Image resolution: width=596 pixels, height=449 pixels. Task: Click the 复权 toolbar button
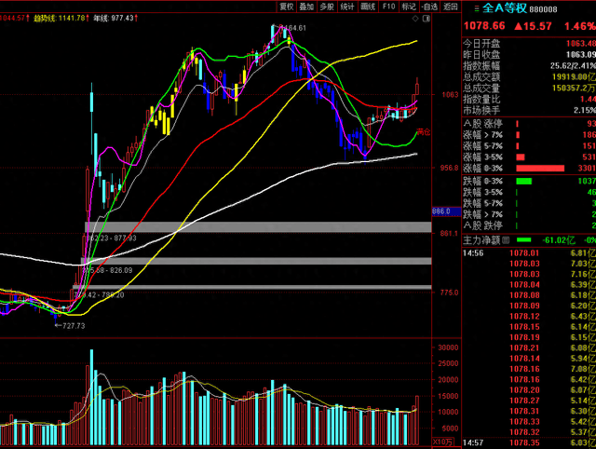[x=287, y=7]
